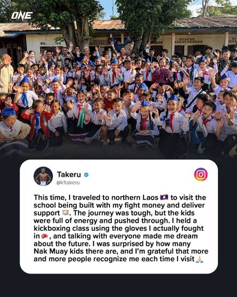Screen dimensions: 237x297
Task: Click the red boxing glove emoji
Action: (45, 236)
